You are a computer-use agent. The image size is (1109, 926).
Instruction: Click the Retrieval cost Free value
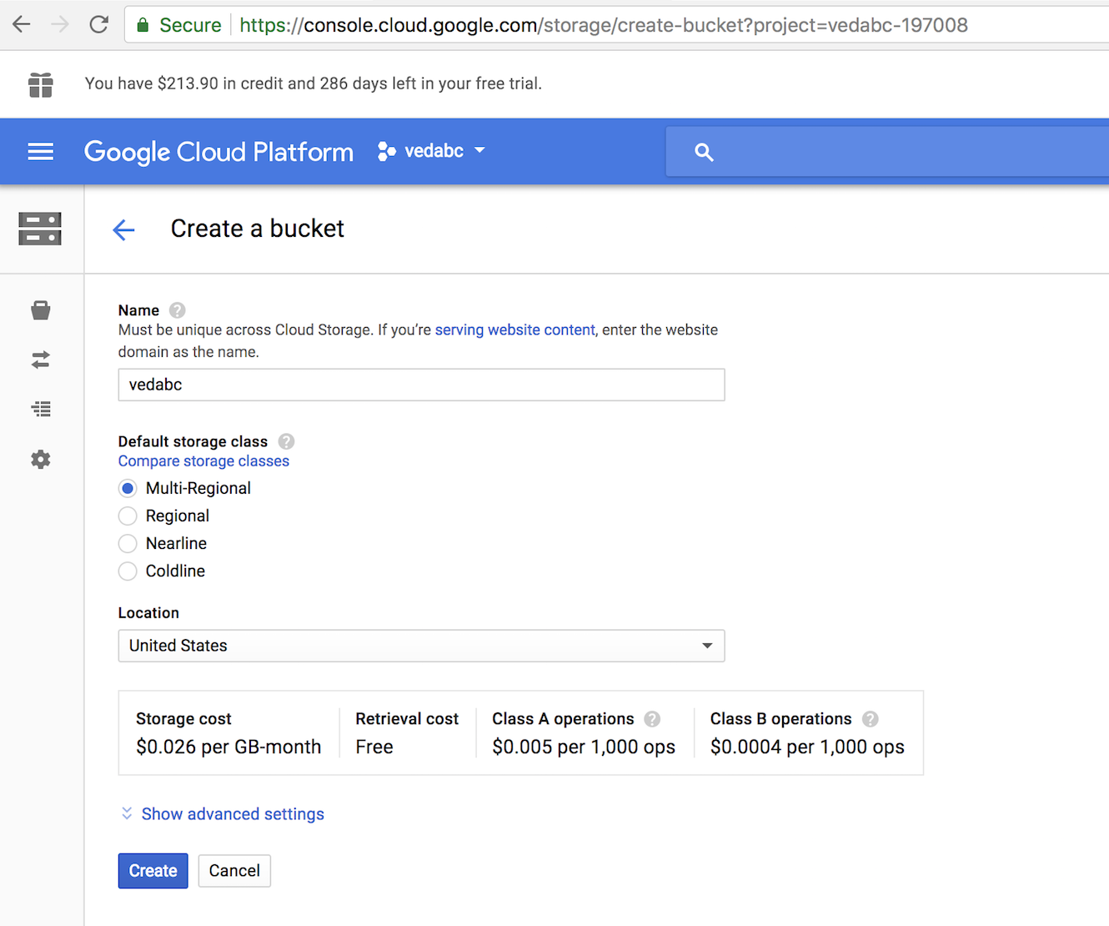(x=374, y=747)
